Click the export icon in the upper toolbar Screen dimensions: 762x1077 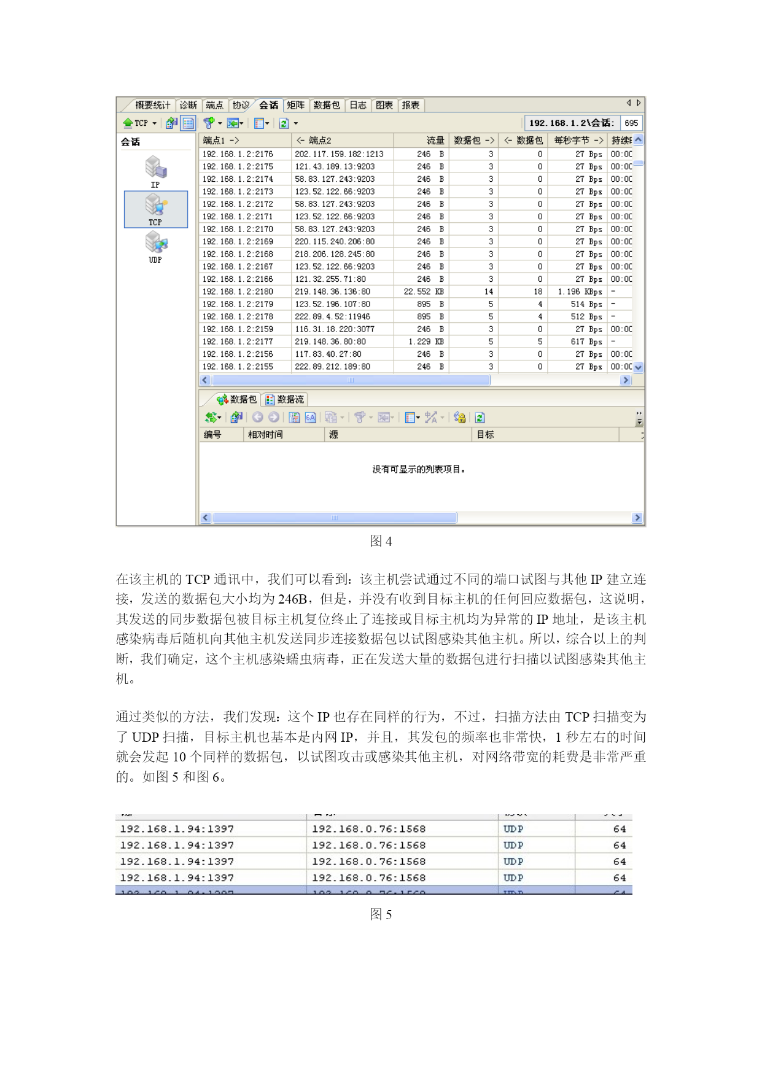pyautogui.click(x=233, y=123)
